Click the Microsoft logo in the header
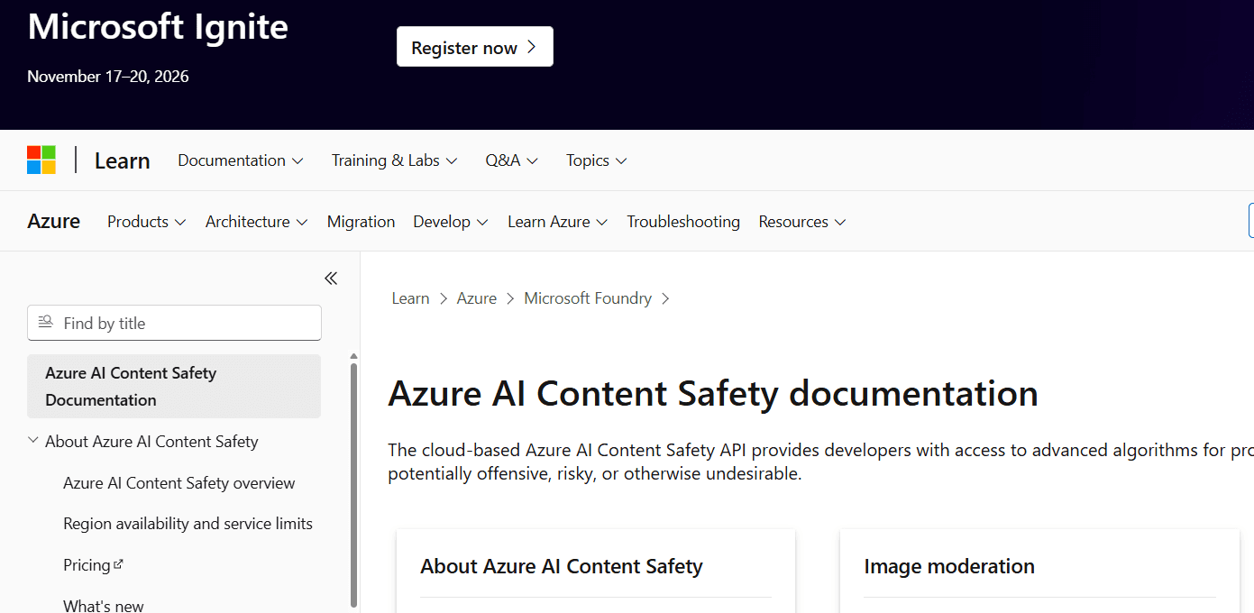The width and height of the screenshot is (1254, 613). tap(41, 160)
